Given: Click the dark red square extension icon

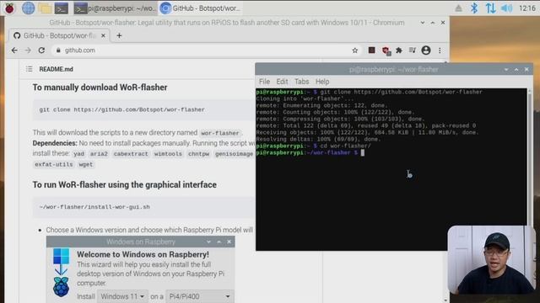Looking at the screenshot, I should tap(371, 50).
